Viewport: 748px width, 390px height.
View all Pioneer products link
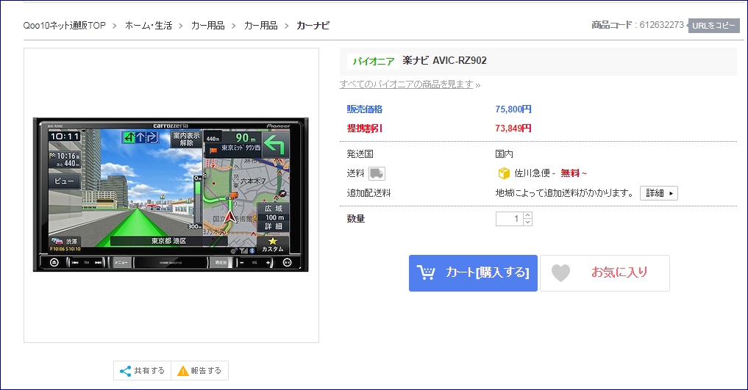406,84
